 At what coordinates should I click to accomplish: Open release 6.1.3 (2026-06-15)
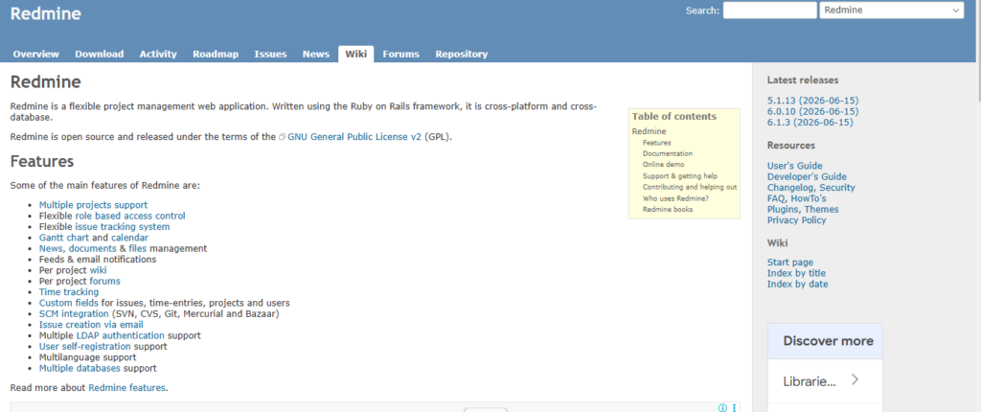coord(810,122)
